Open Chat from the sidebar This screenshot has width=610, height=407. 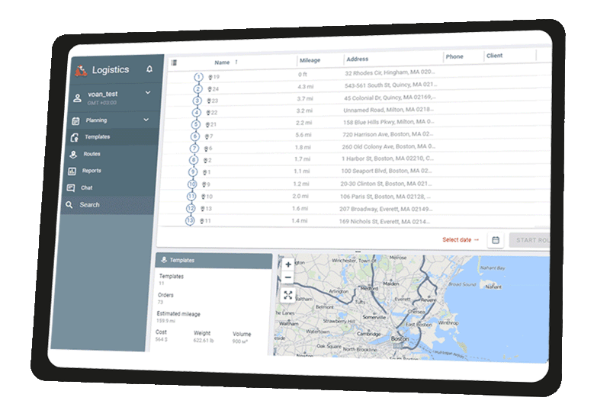click(86, 187)
